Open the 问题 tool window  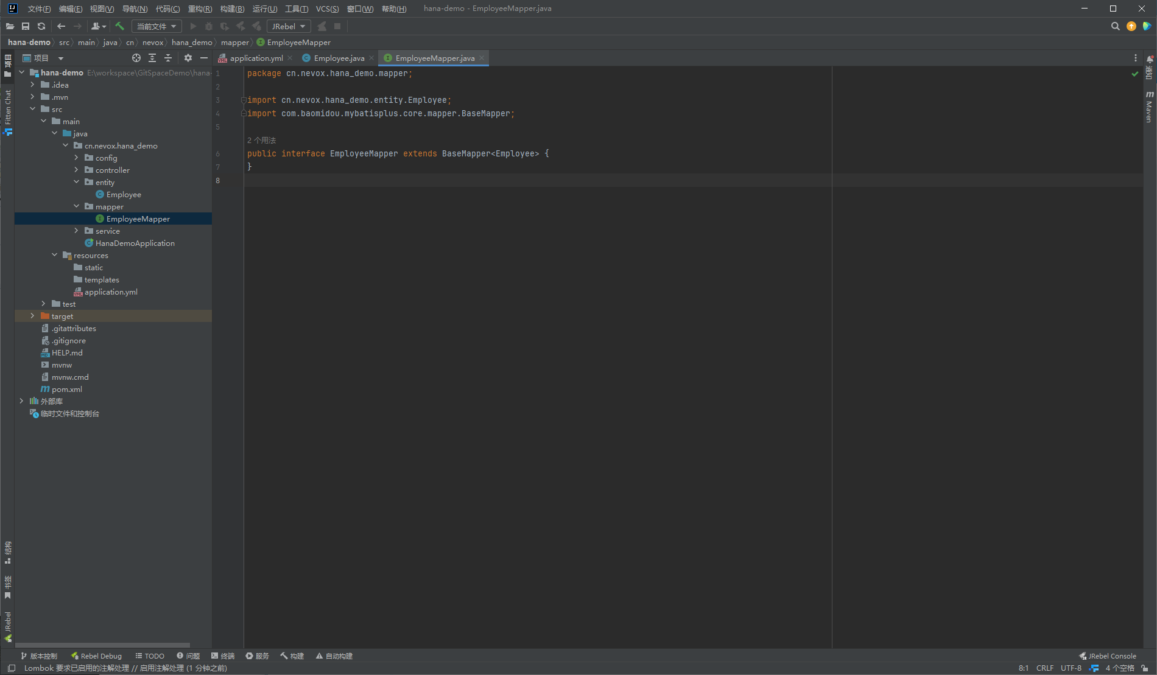coord(188,656)
